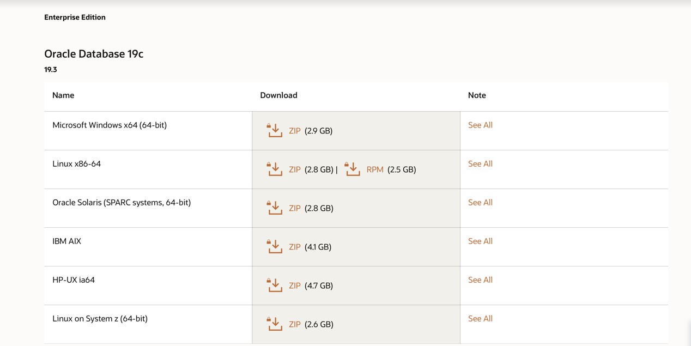Viewport: 691px width, 346px height.
Task: Open See All for Oracle Solaris SPARC
Action: tap(480, 202)
